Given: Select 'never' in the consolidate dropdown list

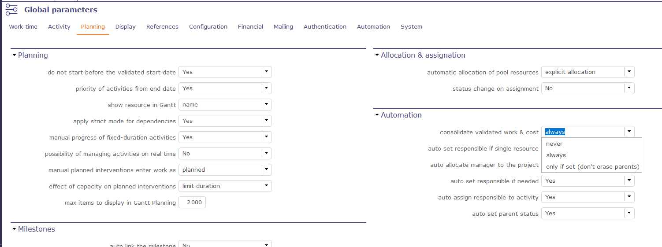Looking at the screenshot, I should 554,144.
